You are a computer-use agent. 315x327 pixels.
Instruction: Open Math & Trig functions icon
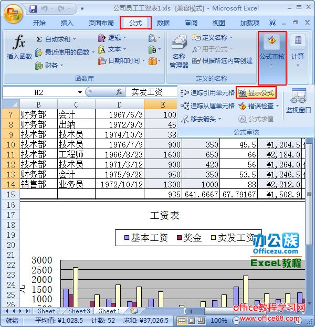(154, 50)
